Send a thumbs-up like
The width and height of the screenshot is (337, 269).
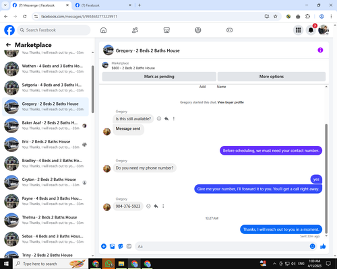click(x=323, y=246)
